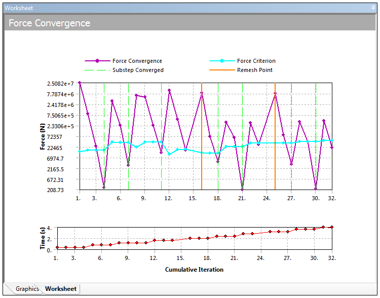Click the purple Force Convergence legend marker

97,61
